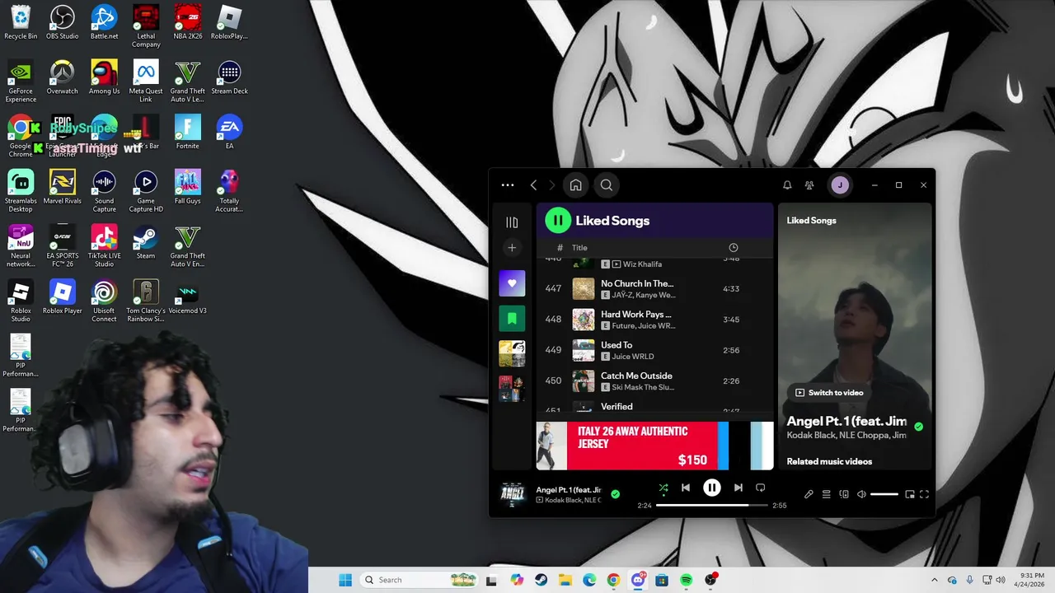
Task: Click Angel album art in player bar
Action: tap(513, 494)
